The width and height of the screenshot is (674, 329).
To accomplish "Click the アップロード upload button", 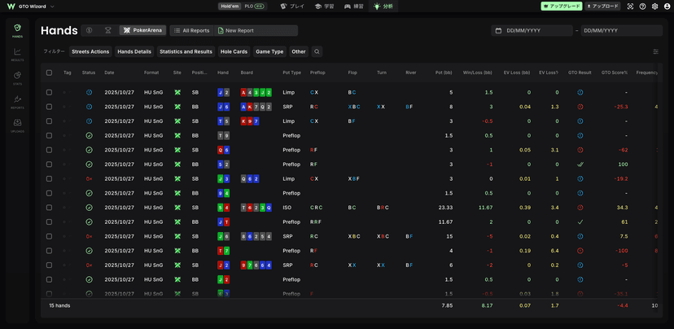I will (x=602, y=7).
